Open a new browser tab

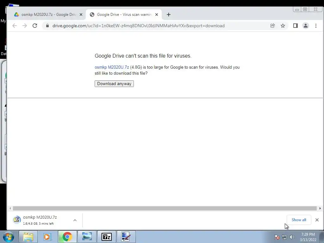click(169, 15)
